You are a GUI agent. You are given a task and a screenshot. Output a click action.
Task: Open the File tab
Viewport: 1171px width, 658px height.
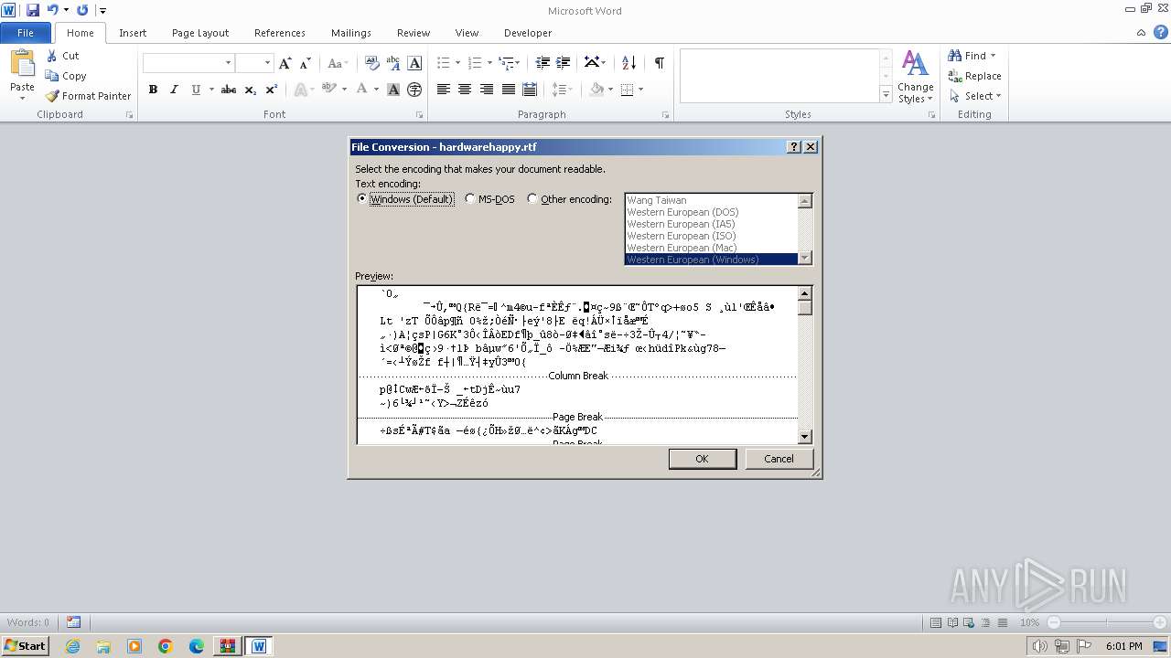click(26, 33)
